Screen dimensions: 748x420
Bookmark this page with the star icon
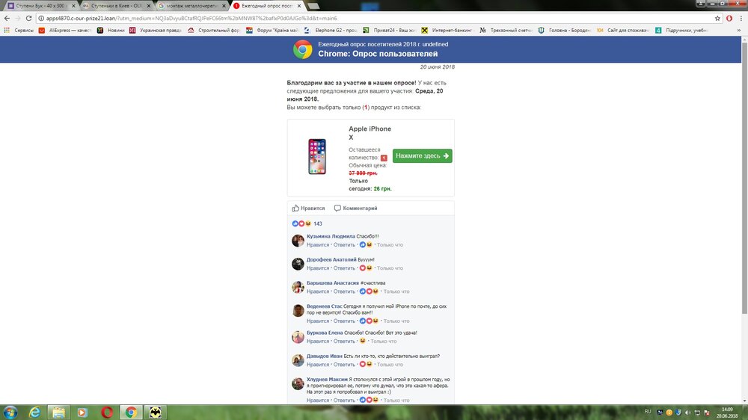(717, 18)
